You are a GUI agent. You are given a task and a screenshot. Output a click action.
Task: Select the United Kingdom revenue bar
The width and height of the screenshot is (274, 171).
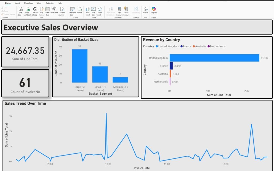tap(214, 58)
